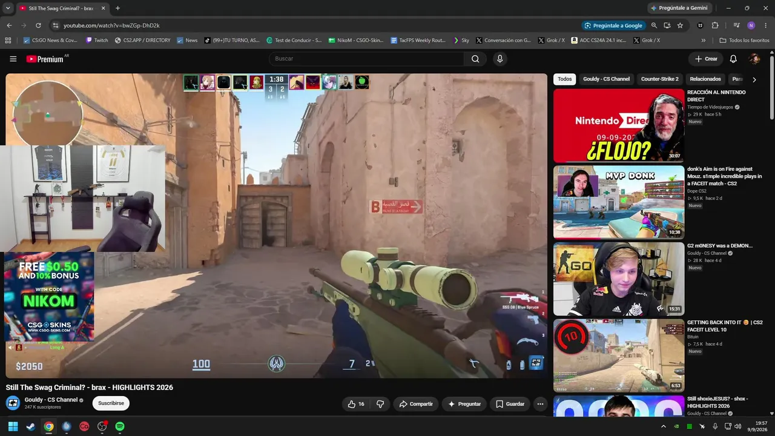Open YouTube notifications bell
Image resolution: width=775 pixels, height=436 pixels.
(x=733, y=59)
